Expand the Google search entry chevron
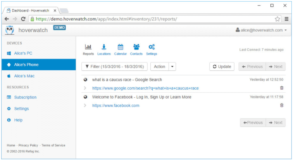The width and height of the screenshot is (293, 160). 85,88
